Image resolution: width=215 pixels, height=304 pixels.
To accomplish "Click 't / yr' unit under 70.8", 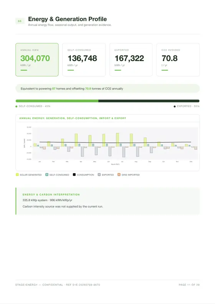I will pyautogui.click(x=164, y=65).
